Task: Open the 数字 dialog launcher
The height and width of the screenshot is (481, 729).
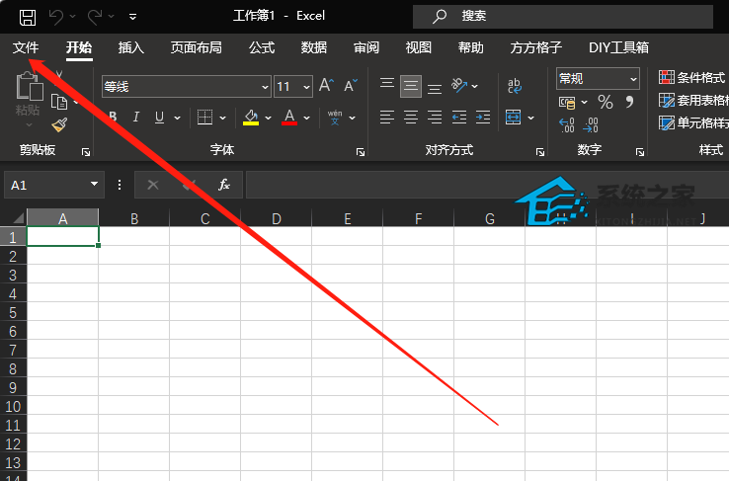Action: click(640, 152)
